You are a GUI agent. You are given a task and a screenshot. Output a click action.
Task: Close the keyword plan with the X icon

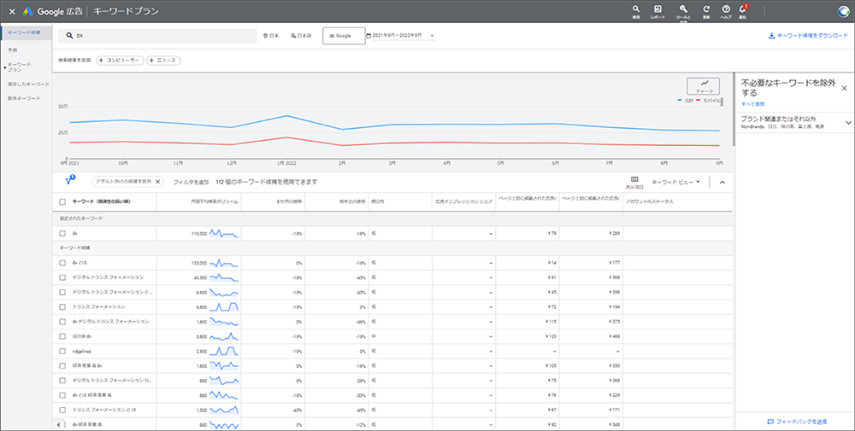[x=12, y=11]
